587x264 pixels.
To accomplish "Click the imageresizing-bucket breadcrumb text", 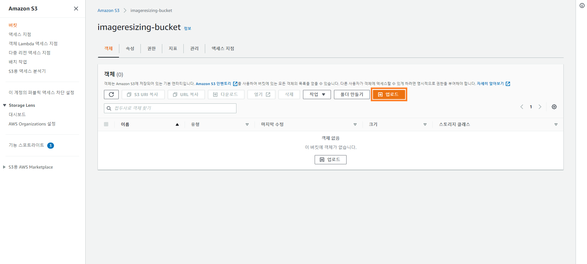I will click(151, 10).
